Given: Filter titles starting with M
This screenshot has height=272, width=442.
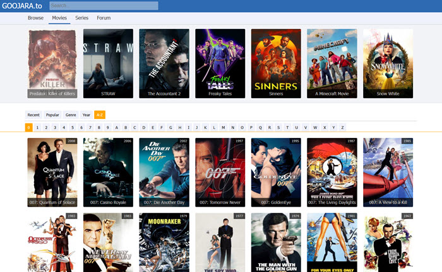Looking at the screenshot, I should (x=224, y=128).
